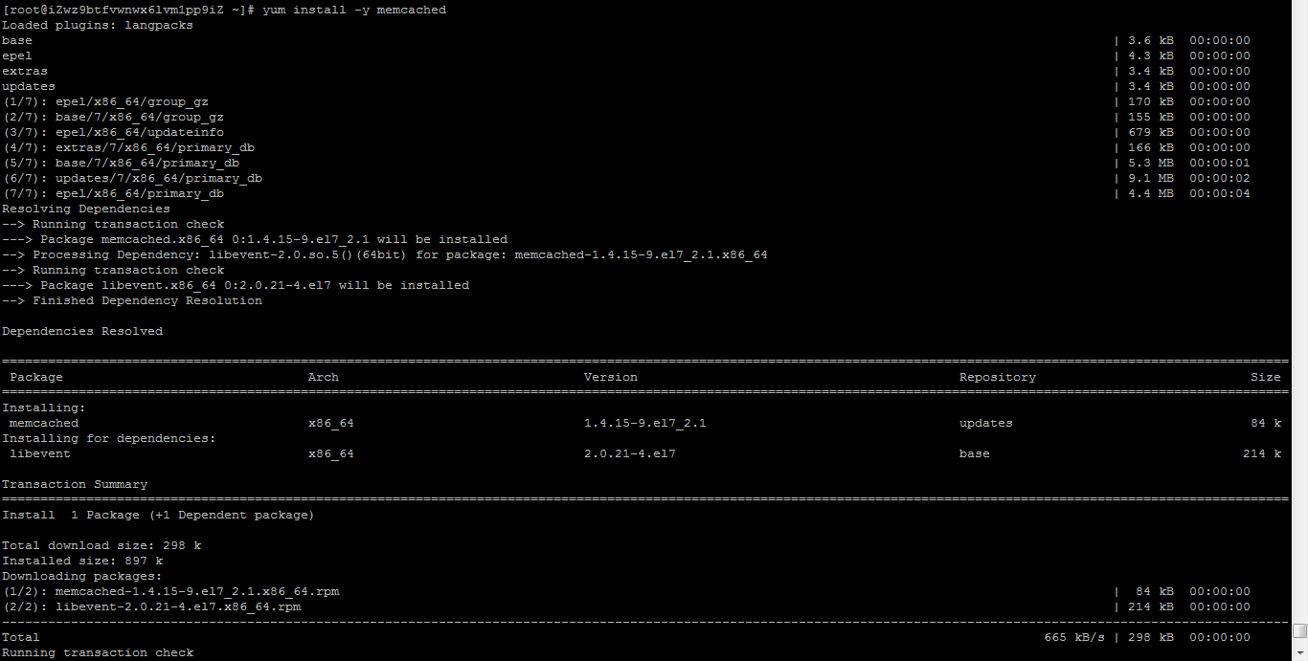
Task: Click the scrollbar down arrow
Action: click(x=1299, y=653)
